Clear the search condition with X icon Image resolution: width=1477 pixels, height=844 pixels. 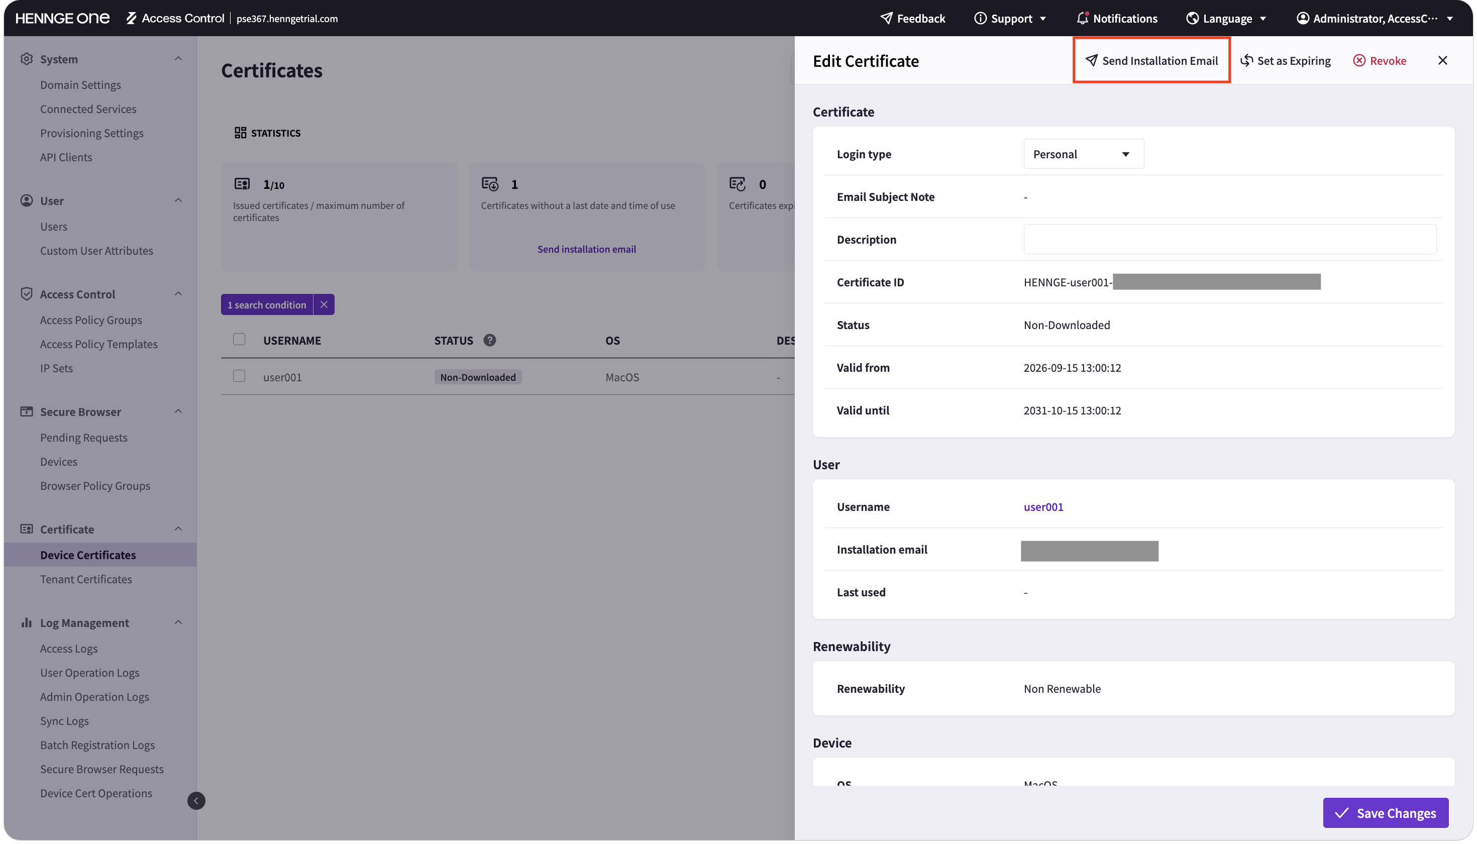tap(324, 304)
